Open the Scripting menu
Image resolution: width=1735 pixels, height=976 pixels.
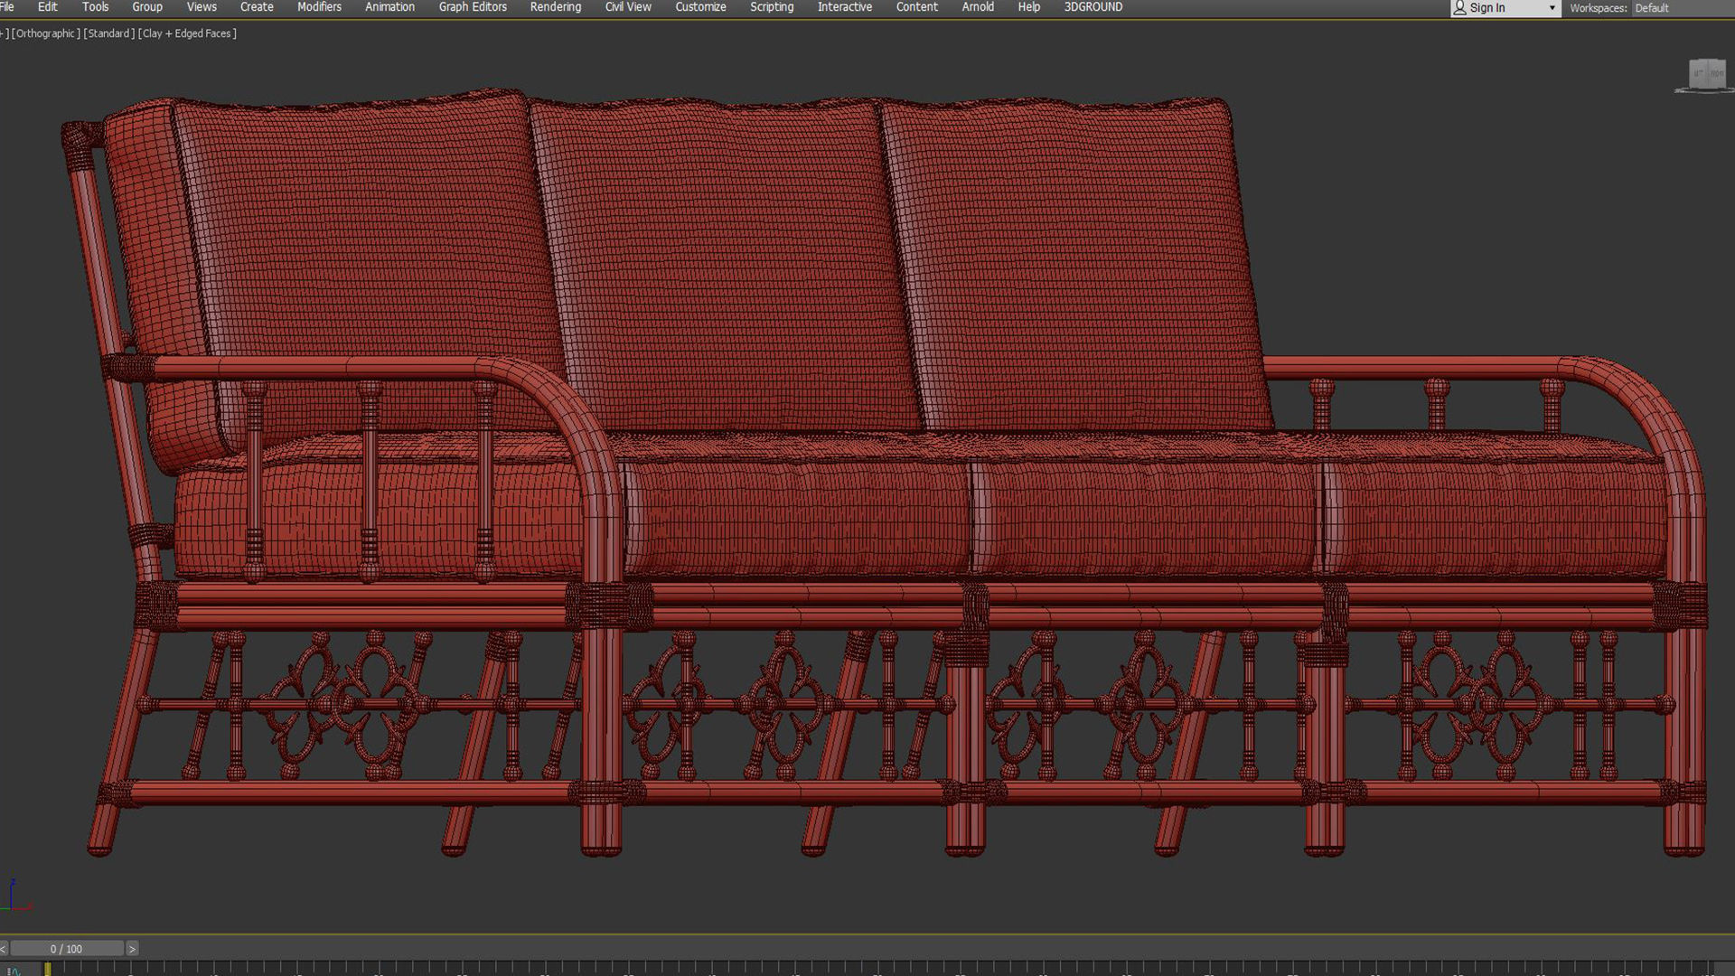point(771,7)
